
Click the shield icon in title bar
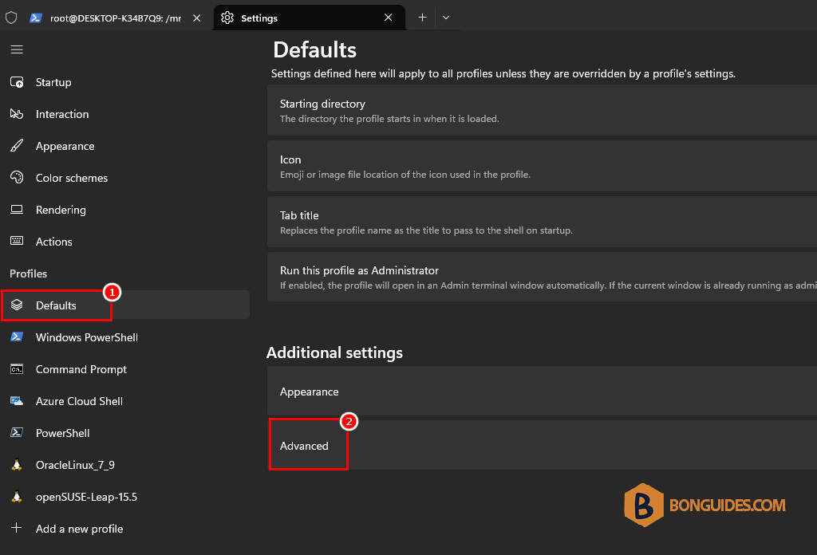tap(11, 18)
